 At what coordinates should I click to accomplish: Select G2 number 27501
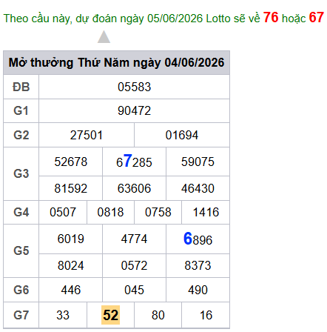click(x=87, y=135)
